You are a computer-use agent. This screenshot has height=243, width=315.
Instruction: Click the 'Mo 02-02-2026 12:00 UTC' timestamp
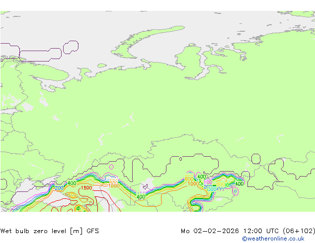click(x=230, y=231)
